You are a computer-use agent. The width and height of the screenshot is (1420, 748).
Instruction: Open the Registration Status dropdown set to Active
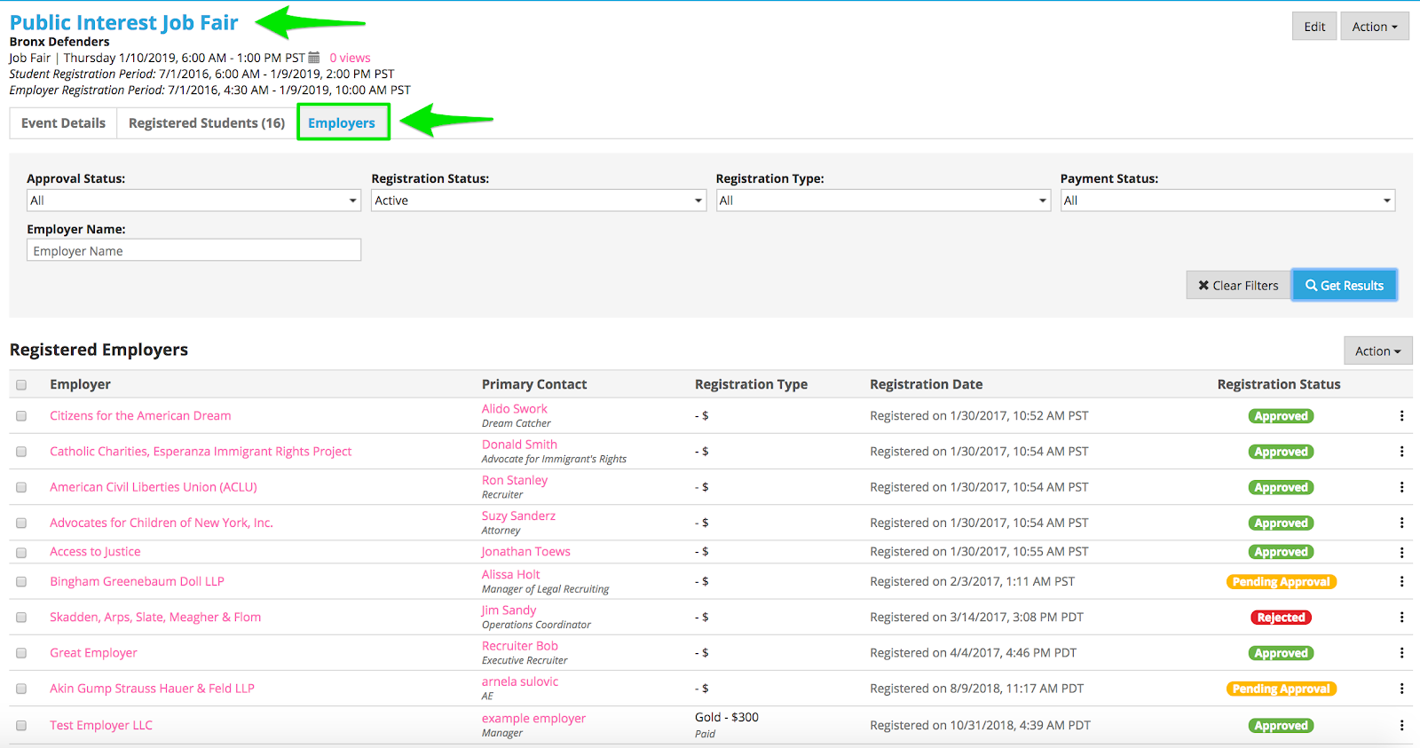[538, 201]
